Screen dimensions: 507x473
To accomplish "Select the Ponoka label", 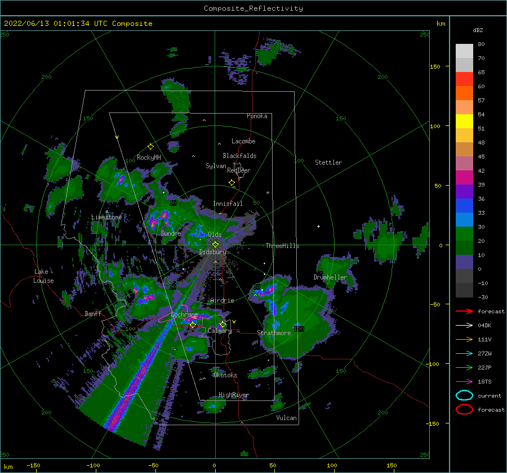I will pos(257,116).
